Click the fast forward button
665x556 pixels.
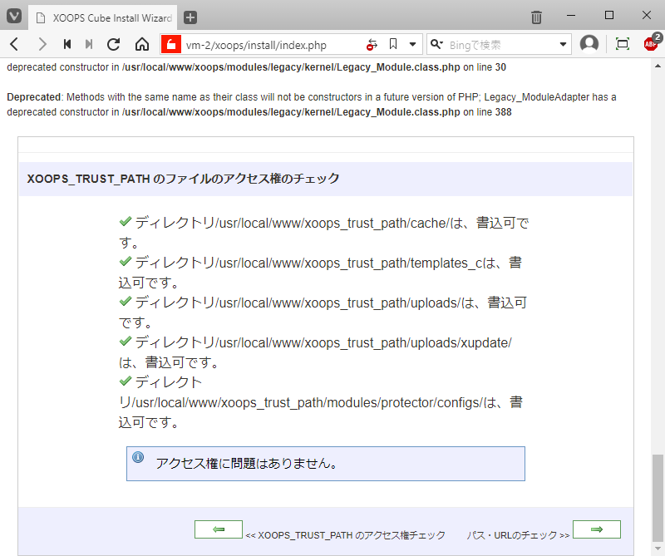(89, 44)
